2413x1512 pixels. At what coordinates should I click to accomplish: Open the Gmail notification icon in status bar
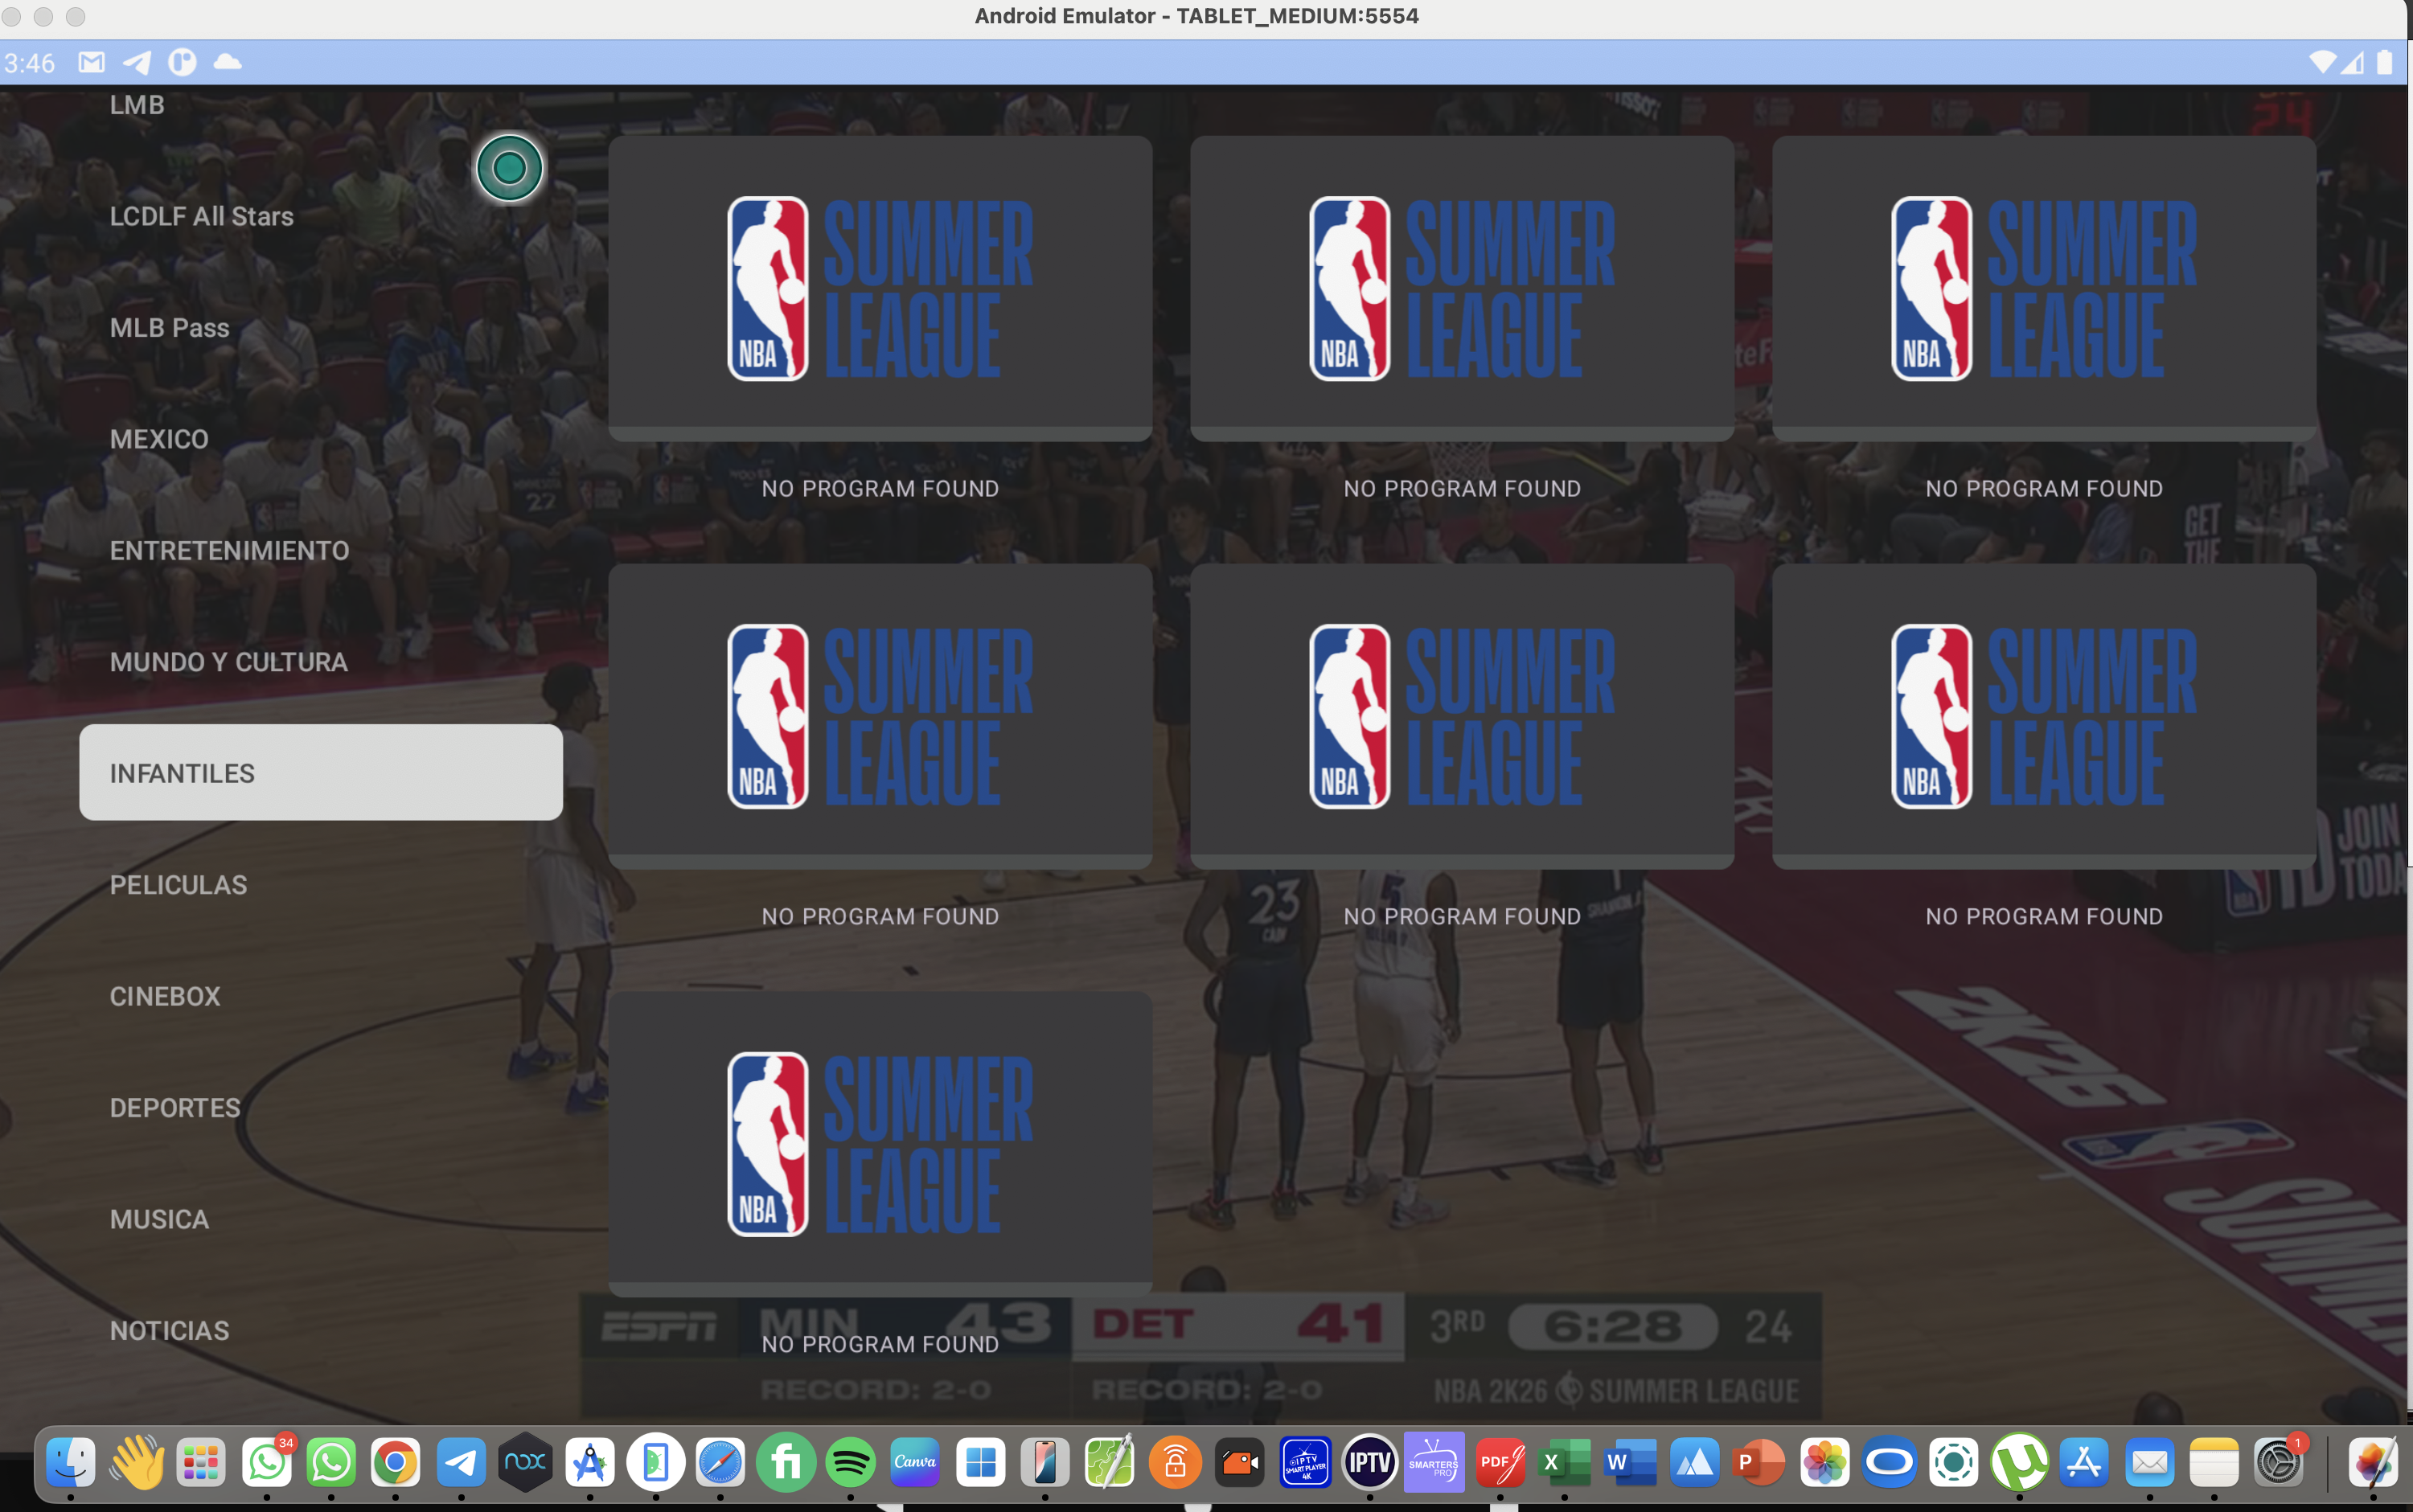click(x=91, y=63)
